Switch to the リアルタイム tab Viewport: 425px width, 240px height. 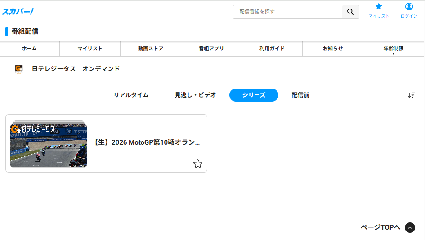(x=131, y=95)
